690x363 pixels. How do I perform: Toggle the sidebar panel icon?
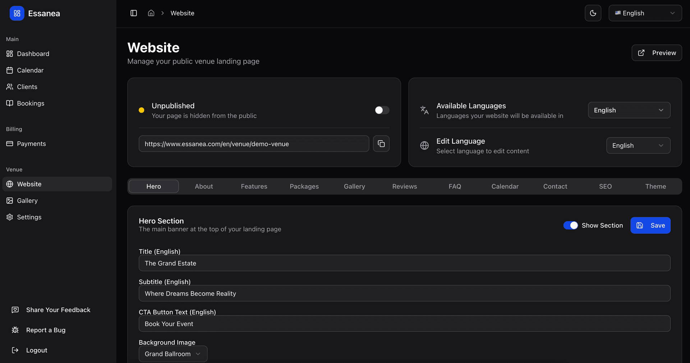[134, 13]
